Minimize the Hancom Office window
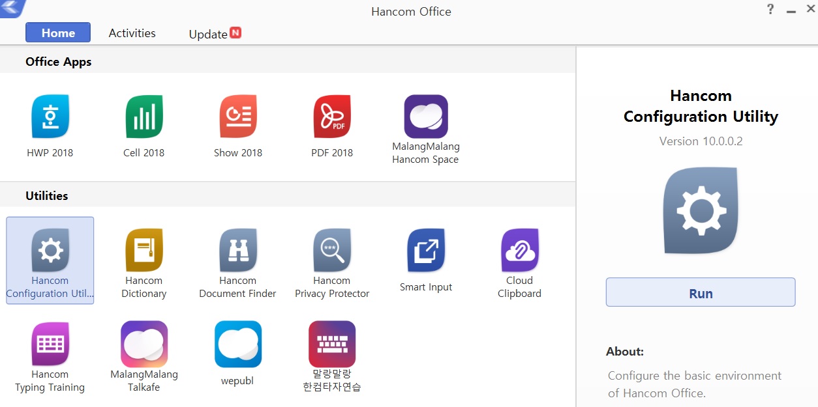Image resolution: width=818 pixels, height=407 pixels. point(791,10)
